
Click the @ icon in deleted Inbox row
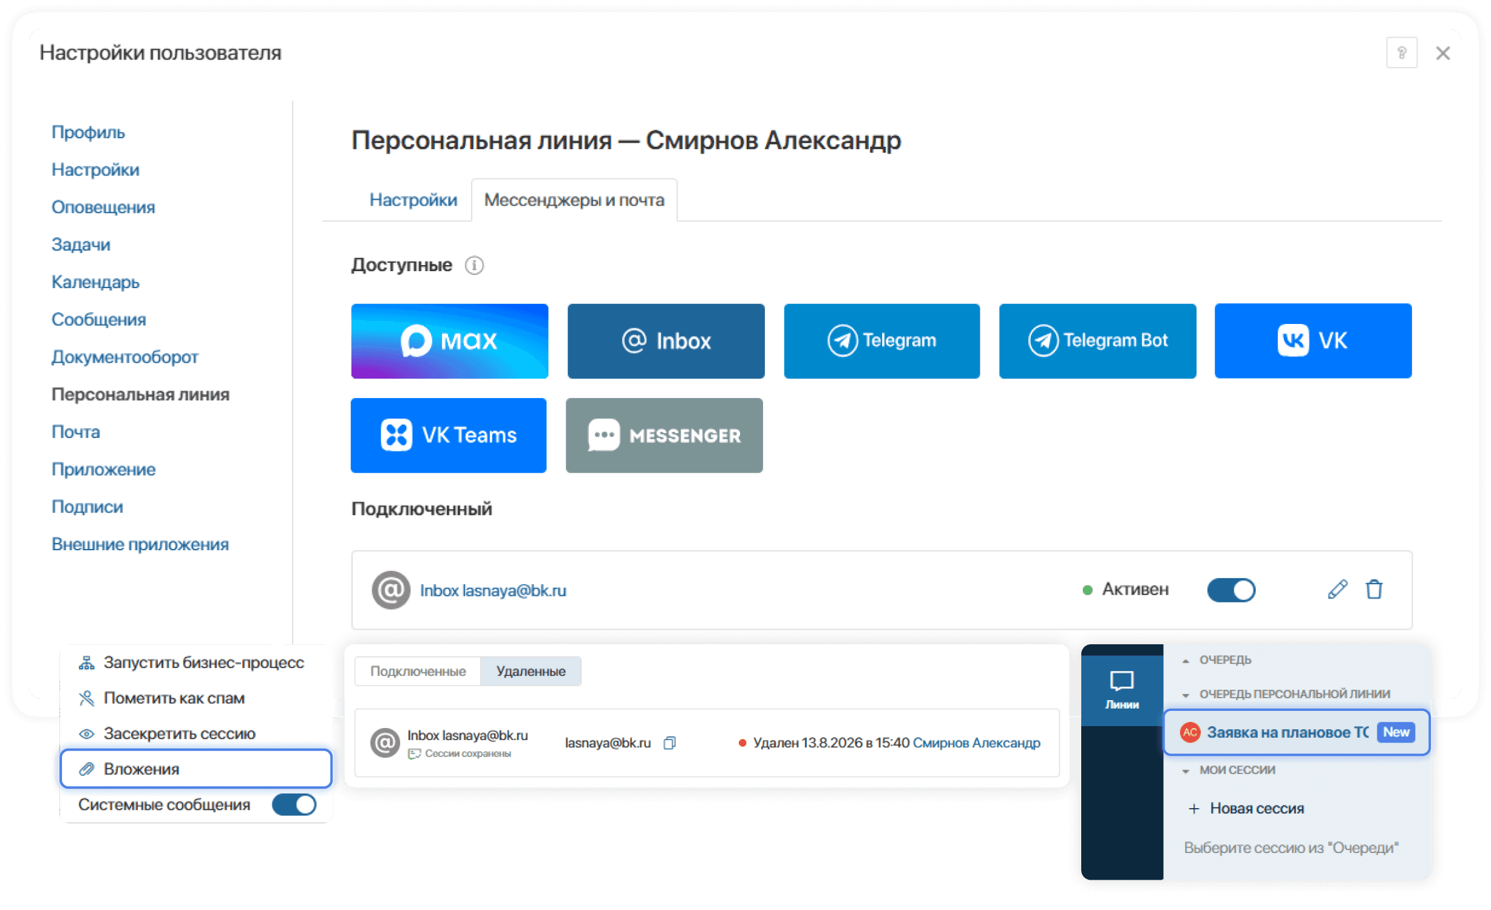point(385,743)
